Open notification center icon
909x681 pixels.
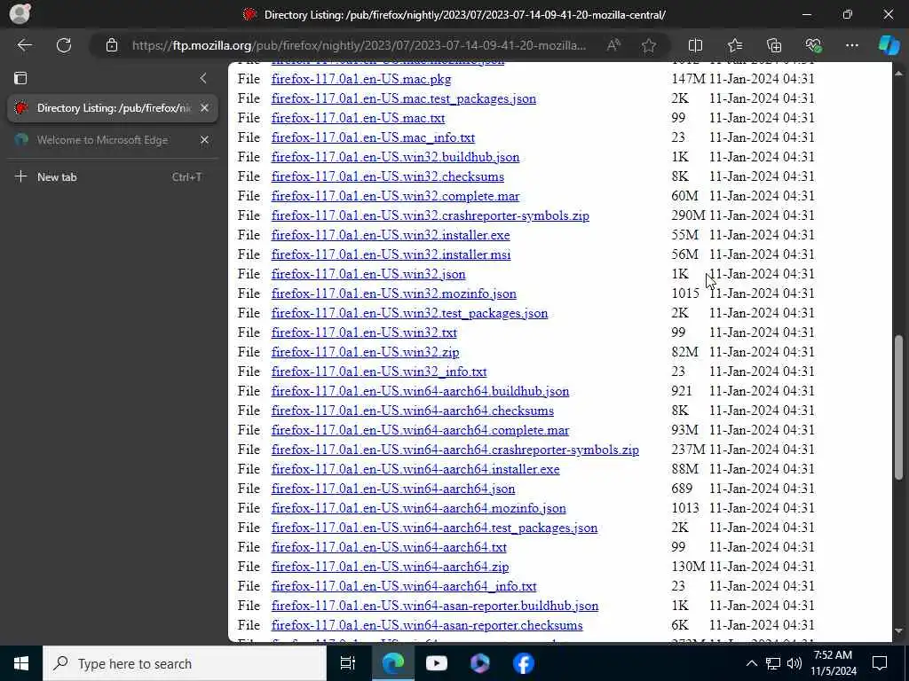pyautogui.click(x=880, y=663)
